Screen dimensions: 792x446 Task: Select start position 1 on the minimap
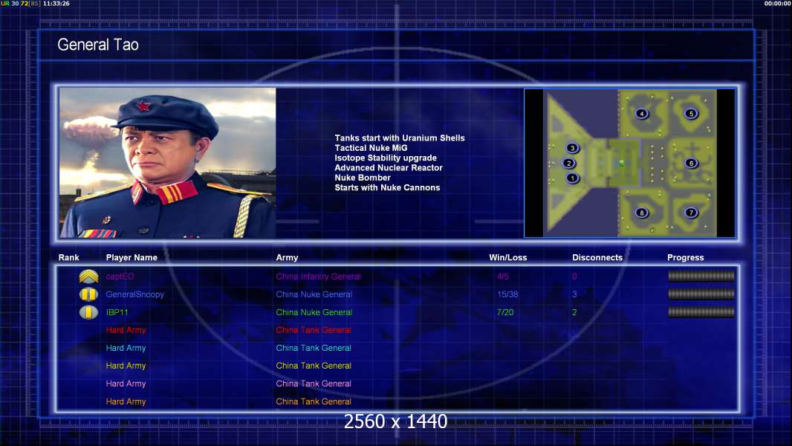point(572,178)
